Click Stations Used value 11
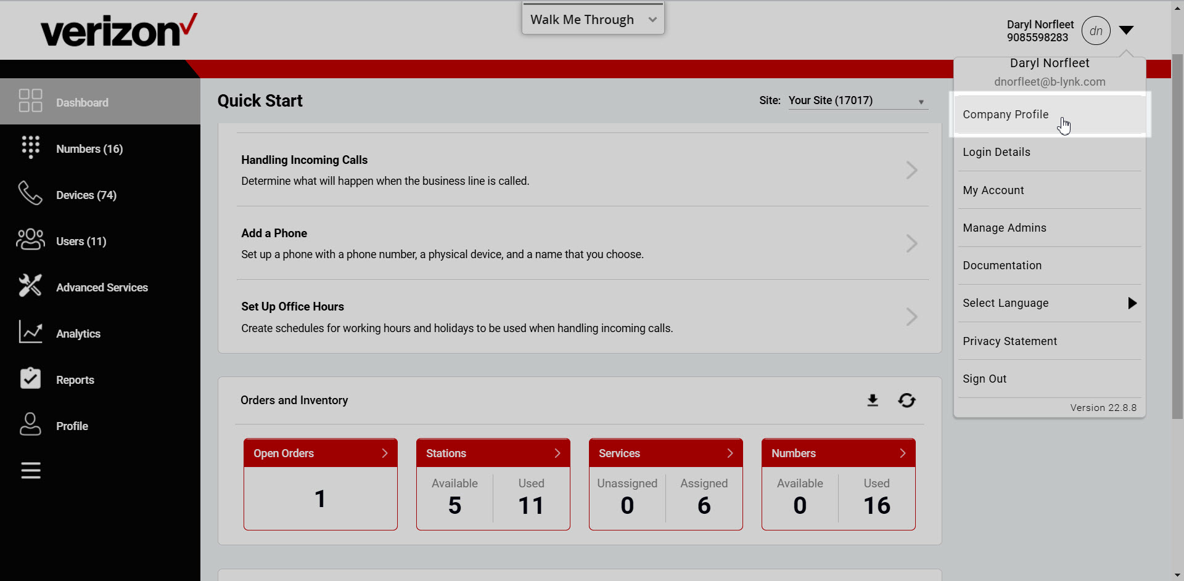This screenshot has height=581, width=1184. (x=531, y=506)
